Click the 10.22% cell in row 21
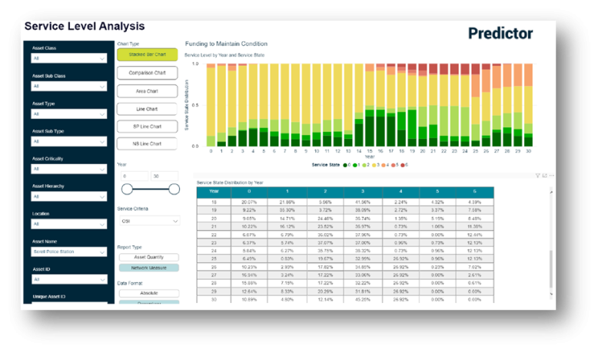This screenshot has width=598, height=352. 249,226
